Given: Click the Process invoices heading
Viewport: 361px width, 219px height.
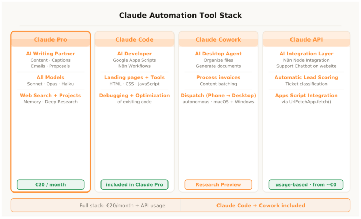Looking at the screenshot, I should tap(218, 77).
